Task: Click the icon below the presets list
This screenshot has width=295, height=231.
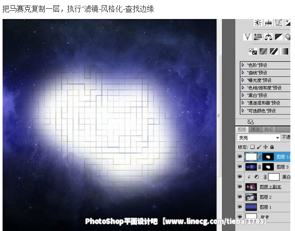Action: pyautogui.click(x=250, y=122)
